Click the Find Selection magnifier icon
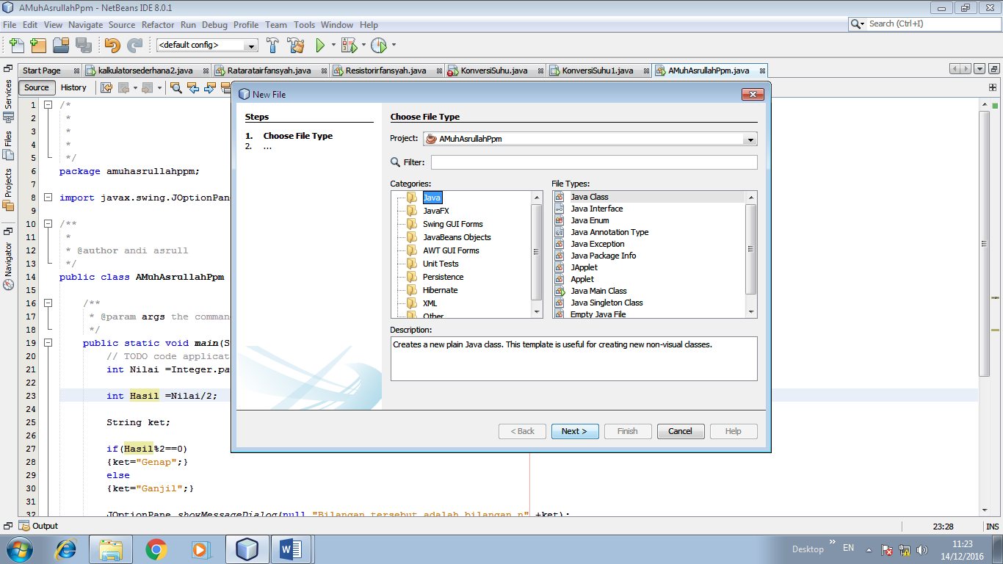Screen dimensions: 1003x564 point(176,87)
